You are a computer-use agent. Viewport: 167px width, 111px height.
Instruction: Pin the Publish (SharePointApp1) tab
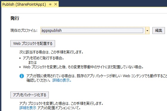(50, 4)
